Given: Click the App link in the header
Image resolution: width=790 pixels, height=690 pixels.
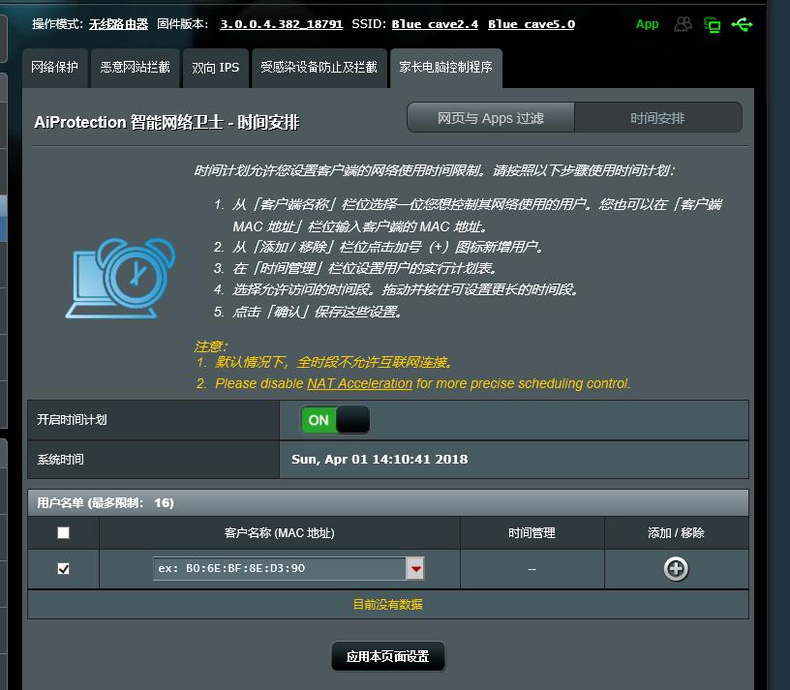Looking at the screenshot, I should click(647, 24).
